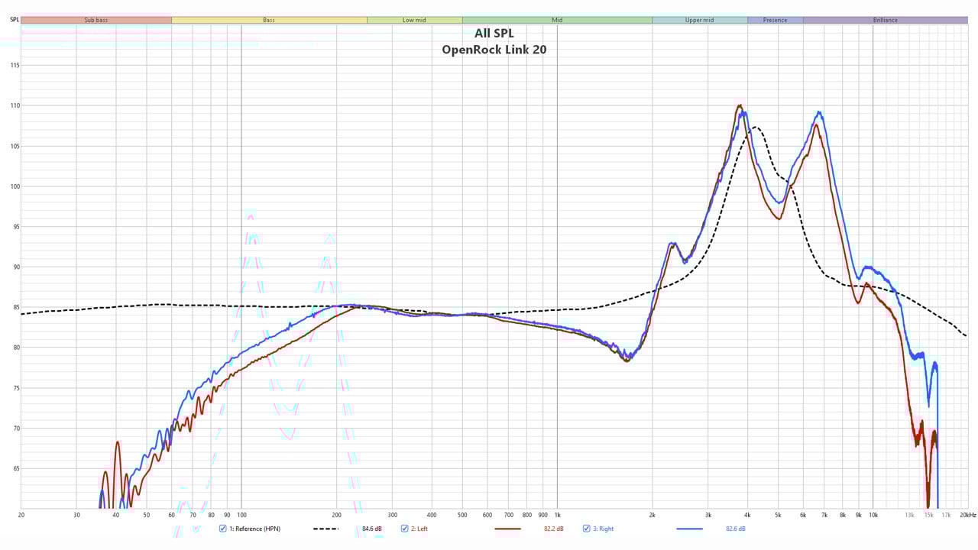Click the Mid band header

[557, 20]
